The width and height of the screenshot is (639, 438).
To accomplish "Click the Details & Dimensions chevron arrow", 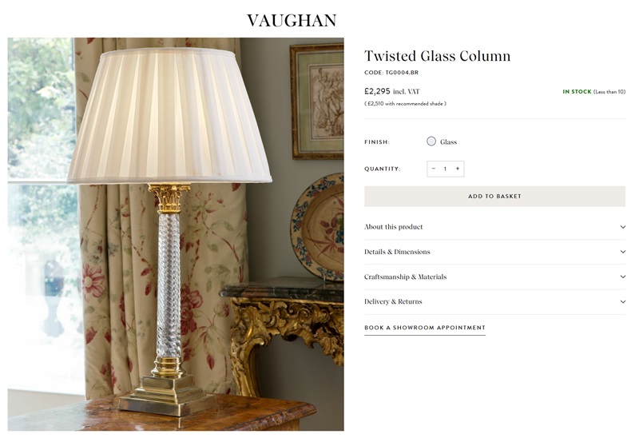I will [622, 252].
